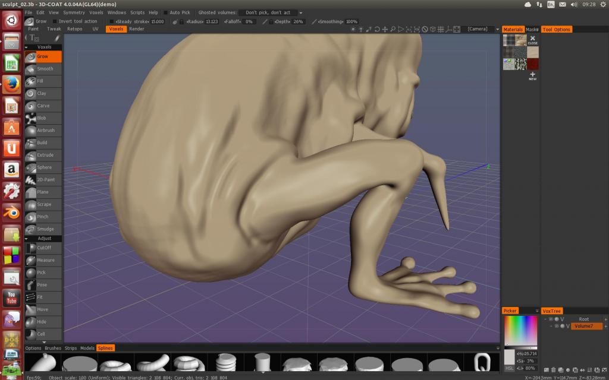Select the Clay sculpting tool
The width and height of the screenshot is (609, 380).
coord(42,93)
